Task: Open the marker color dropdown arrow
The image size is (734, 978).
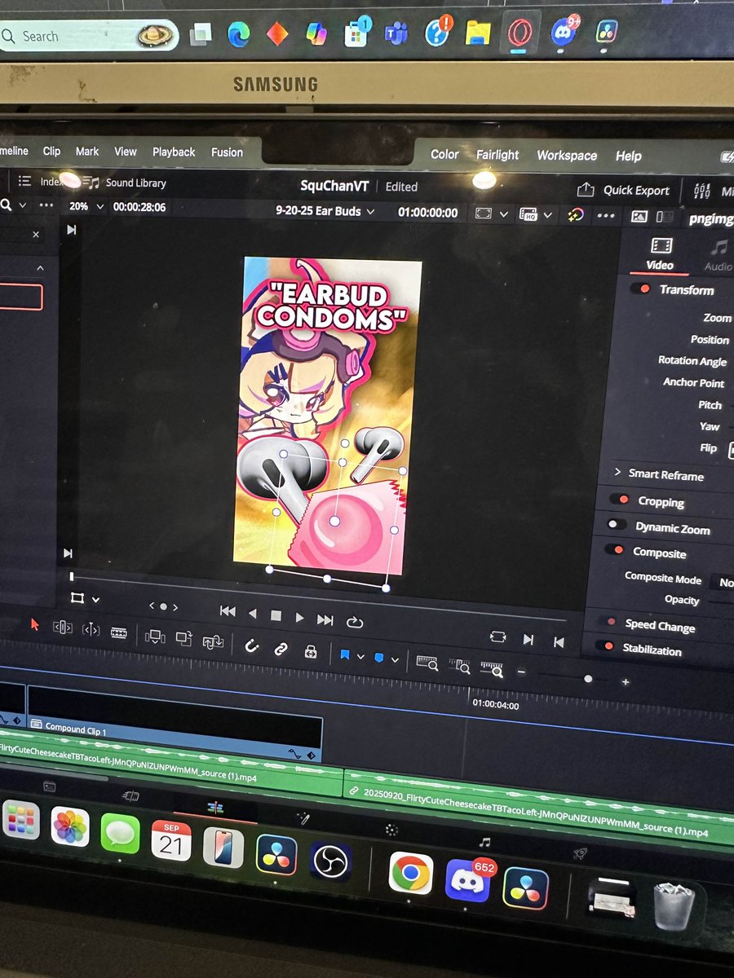Action: coord(396,660)
